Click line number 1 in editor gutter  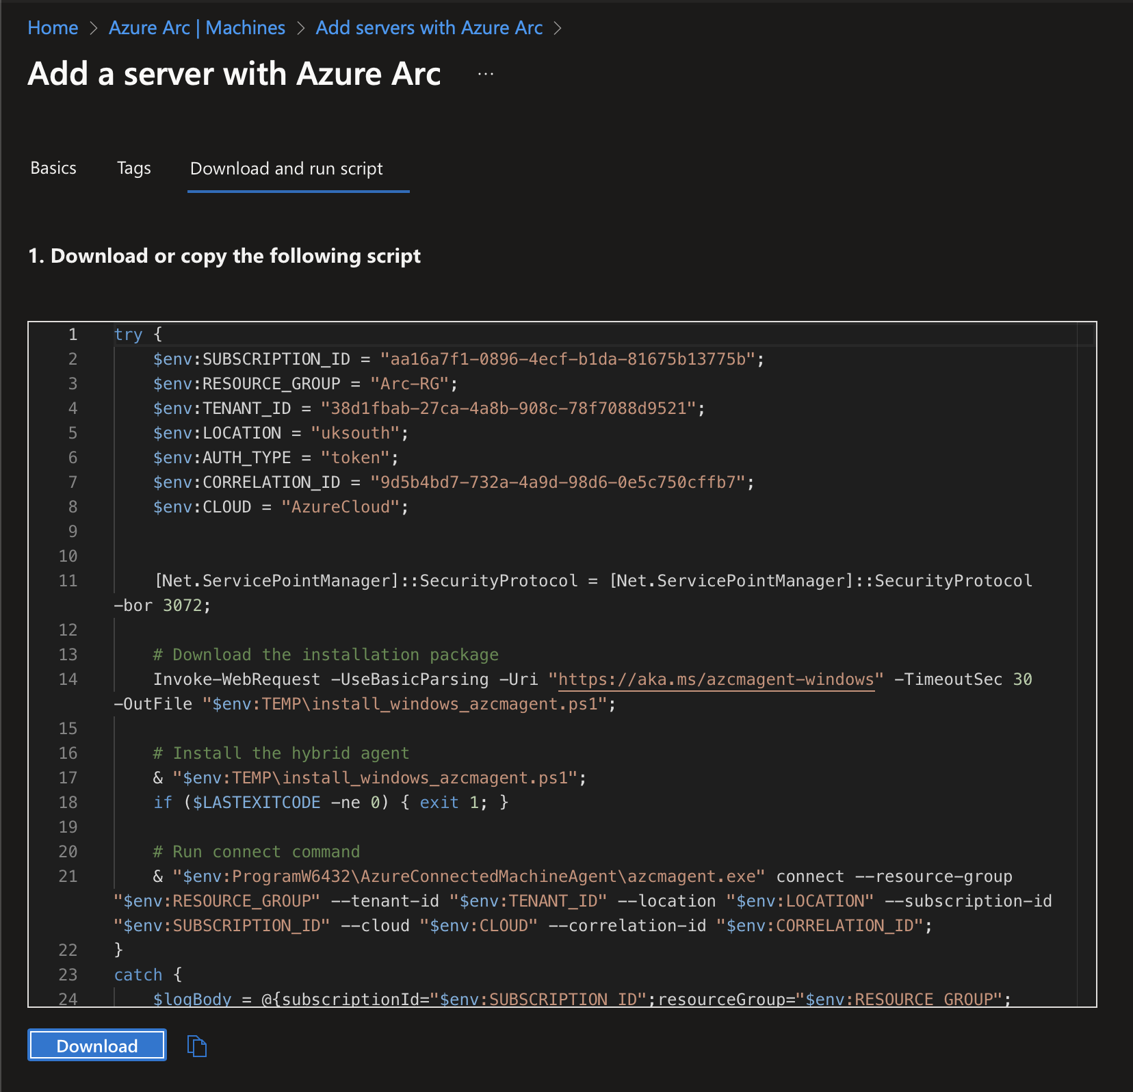pyautogui.click(x=73, y=335)
